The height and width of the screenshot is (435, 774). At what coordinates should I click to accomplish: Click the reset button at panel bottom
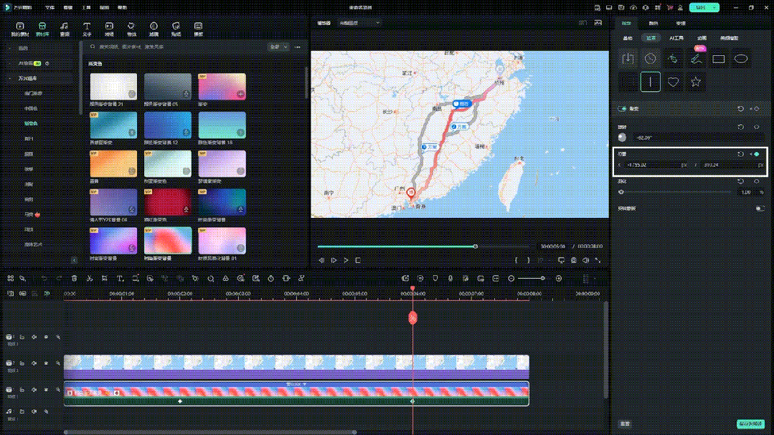point(625,424)
